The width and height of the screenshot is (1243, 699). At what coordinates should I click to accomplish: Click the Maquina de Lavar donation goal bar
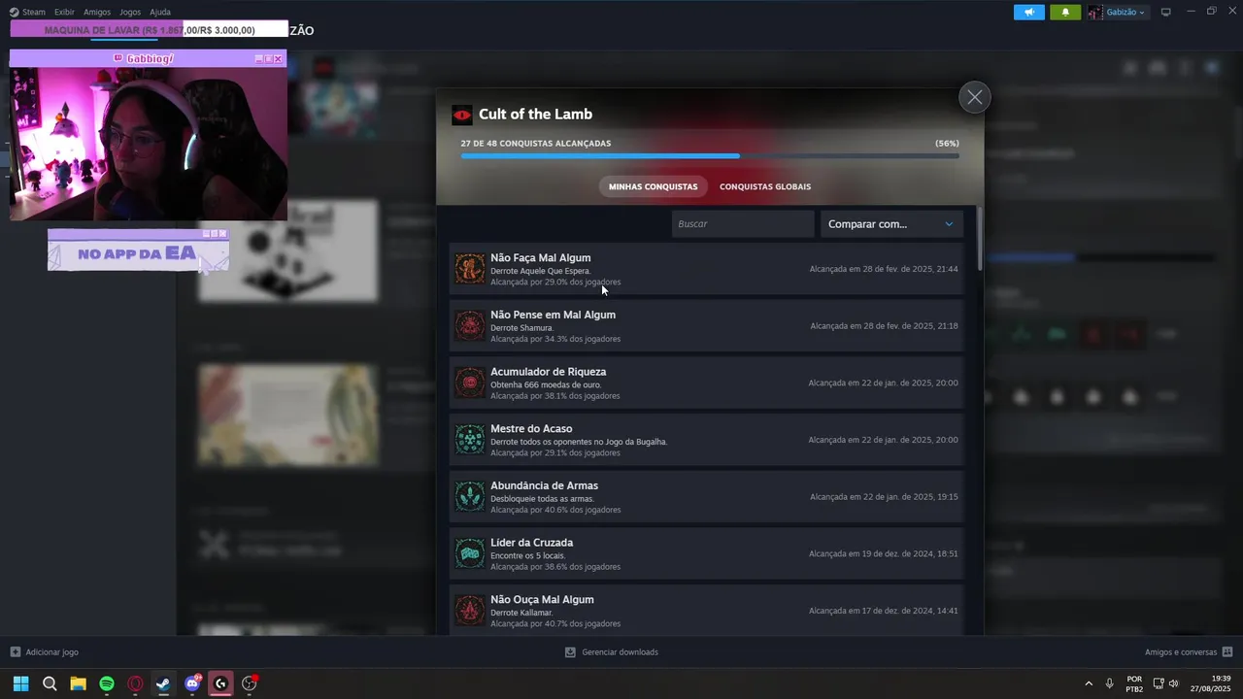(x=150, y=30)
